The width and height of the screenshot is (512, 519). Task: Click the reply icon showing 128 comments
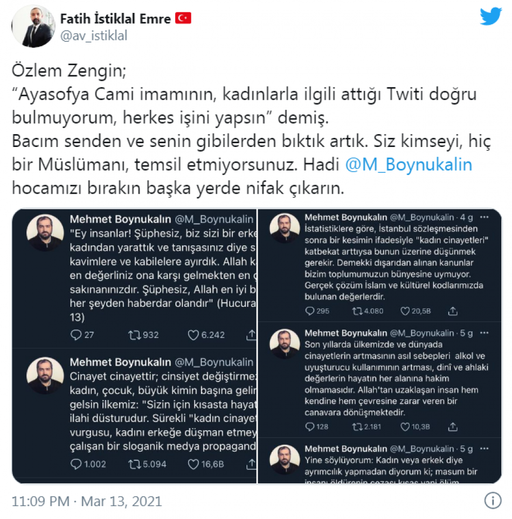(309, 426)
